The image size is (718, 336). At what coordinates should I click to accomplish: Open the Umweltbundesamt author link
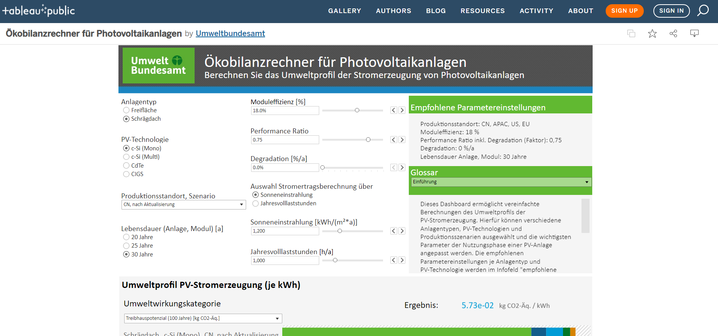pyautogui.click(x=230, y=33)
